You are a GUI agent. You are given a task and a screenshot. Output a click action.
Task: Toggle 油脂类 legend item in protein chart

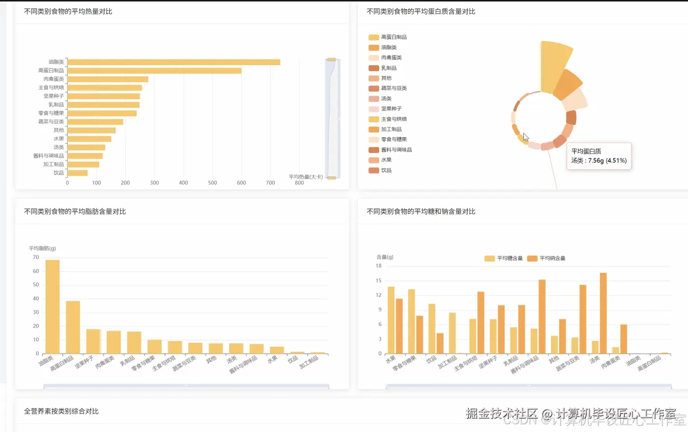click(x=382, y=47)
